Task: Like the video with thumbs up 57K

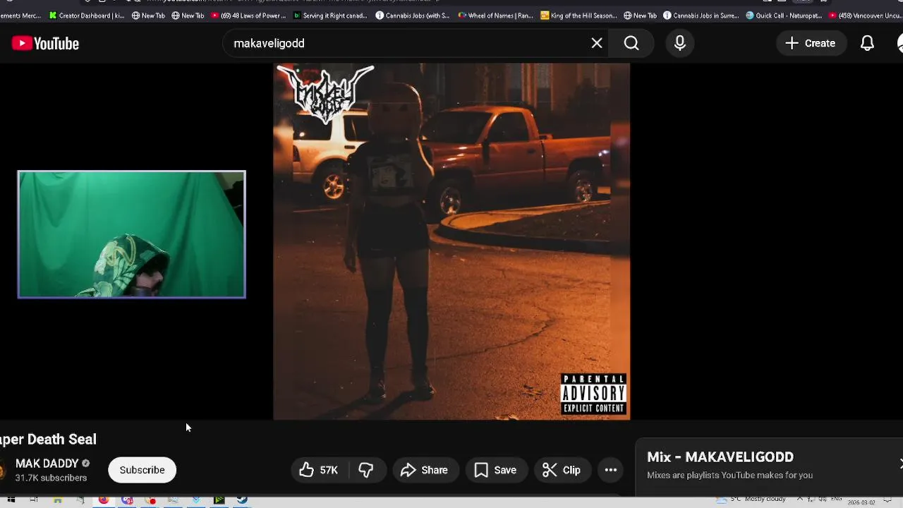Action: (319, 470)
